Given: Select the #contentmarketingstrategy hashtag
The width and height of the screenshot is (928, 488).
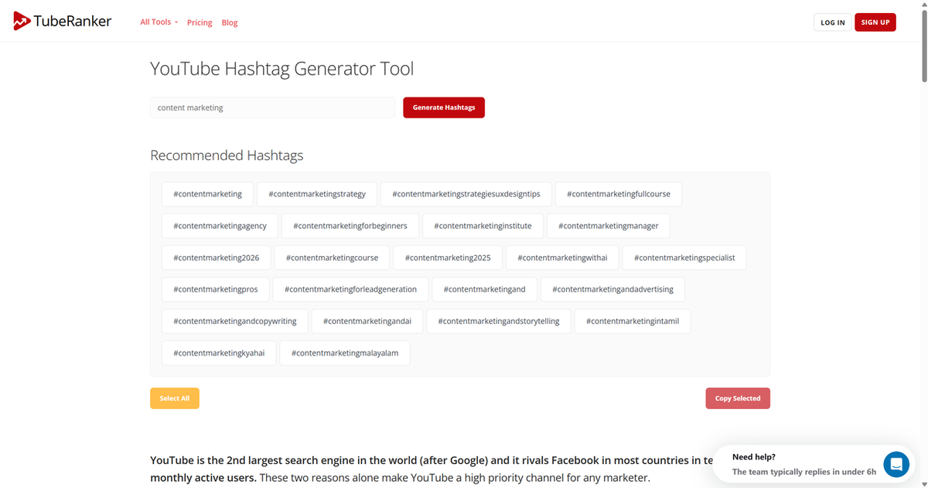Looking at the screenshot, I should (x=317, y=194).
